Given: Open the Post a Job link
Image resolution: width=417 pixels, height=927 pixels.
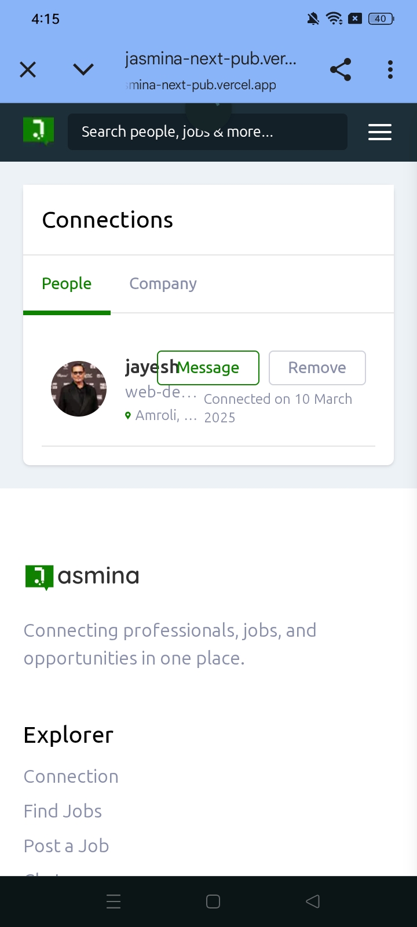Looking at the screenshot, I should [67, 846].
